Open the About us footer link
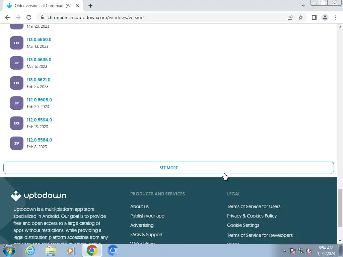Screen dimensions: 343x257 pos(139,206)
